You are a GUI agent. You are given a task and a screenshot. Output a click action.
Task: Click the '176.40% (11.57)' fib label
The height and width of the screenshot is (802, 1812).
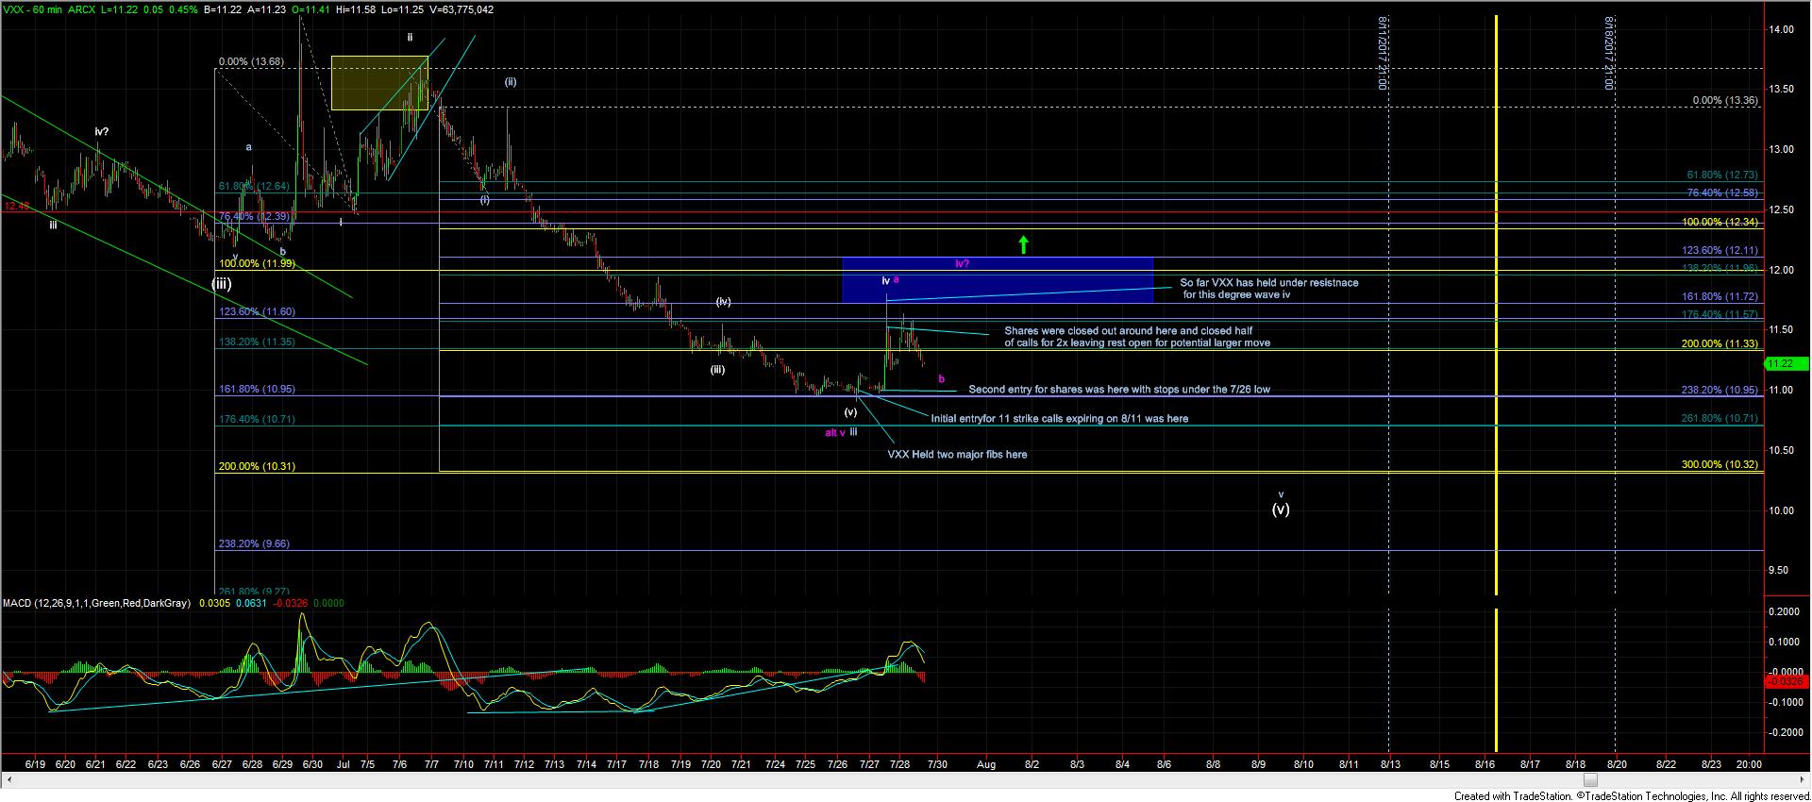click(1720, 314)
